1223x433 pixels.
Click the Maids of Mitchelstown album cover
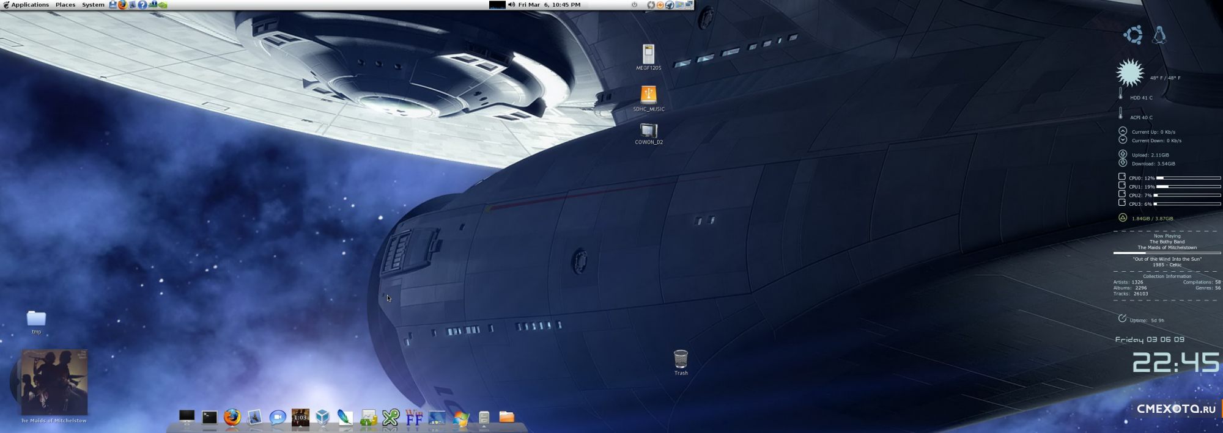coord(54,382)
